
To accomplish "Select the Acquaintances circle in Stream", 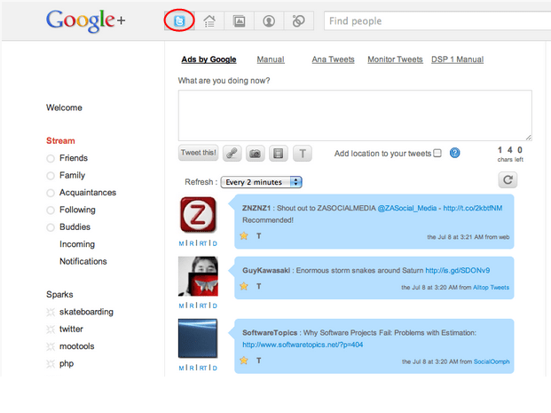I will tap(51, 193).
